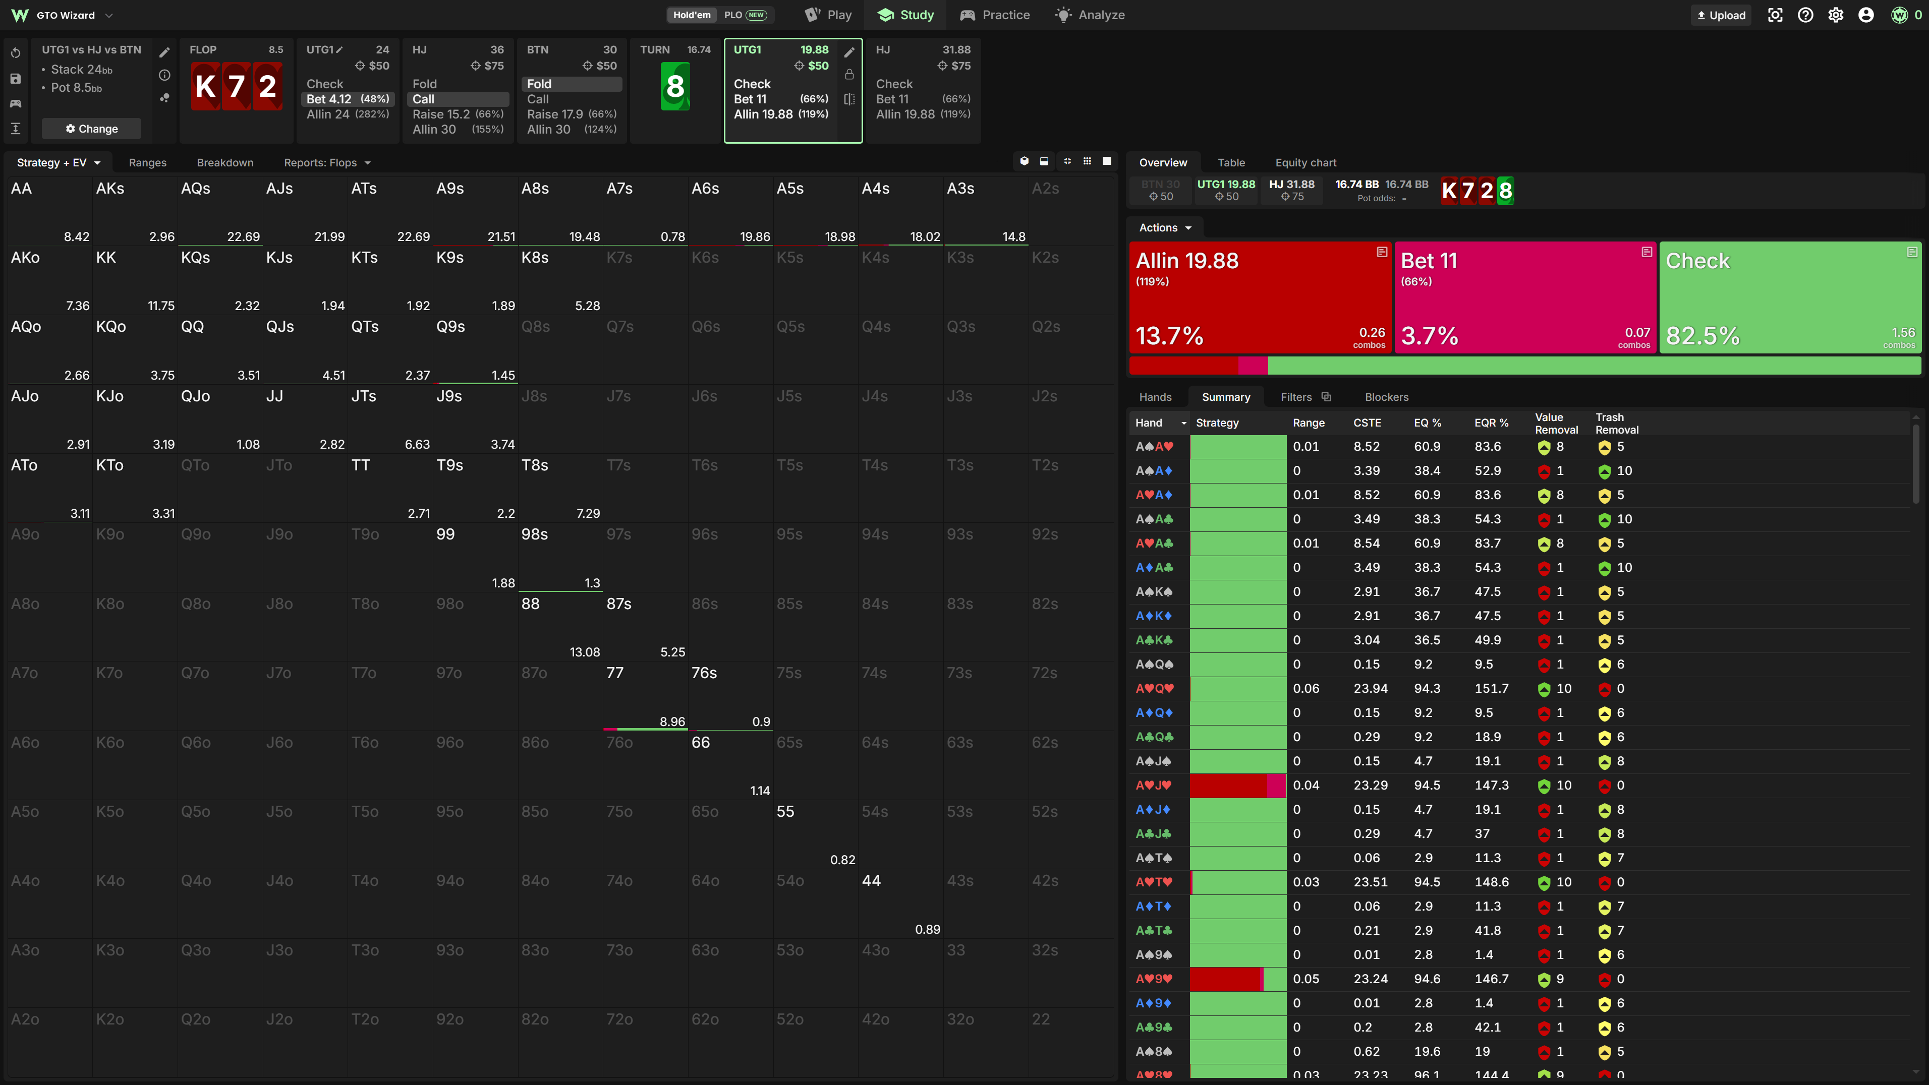This screenshot has width=1929, height=1085.
Task: Switch to the Ranges tab
Action: 147,162
